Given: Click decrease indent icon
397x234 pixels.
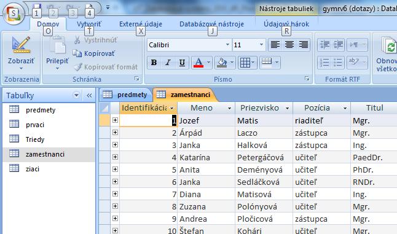Looking at the screenshot, I should (324, 45).
